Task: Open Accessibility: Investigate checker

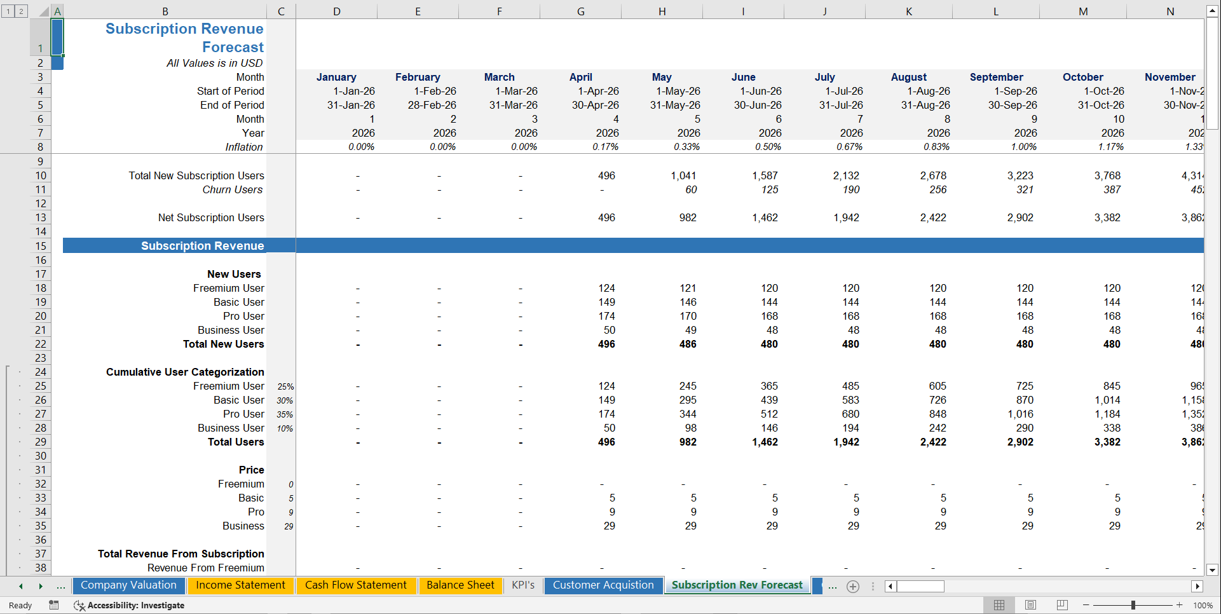Action: (x=129, y=605)
